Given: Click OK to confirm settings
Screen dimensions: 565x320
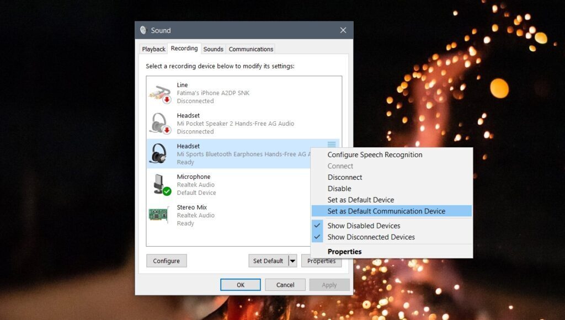Looking at the screenshot, I should pyautogui.click(x=241, y=285).
